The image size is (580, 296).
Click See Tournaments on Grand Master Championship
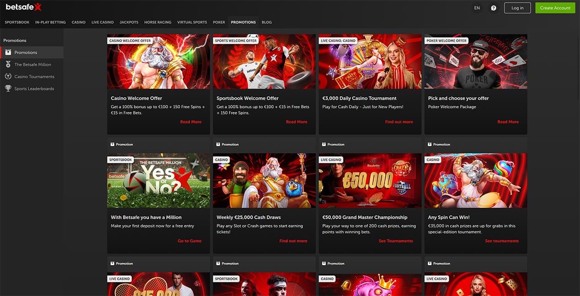(x=395, y=241)
